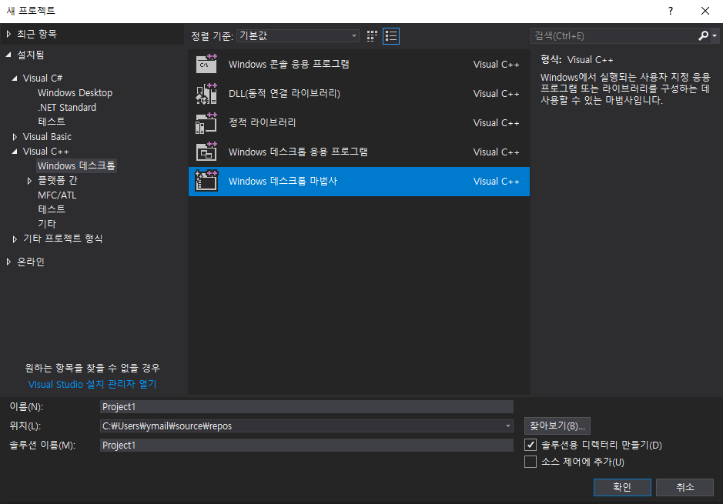Select the MFC/ATL category

(57, 195)
